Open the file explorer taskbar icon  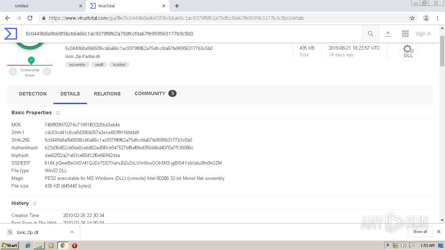point(39,245)
